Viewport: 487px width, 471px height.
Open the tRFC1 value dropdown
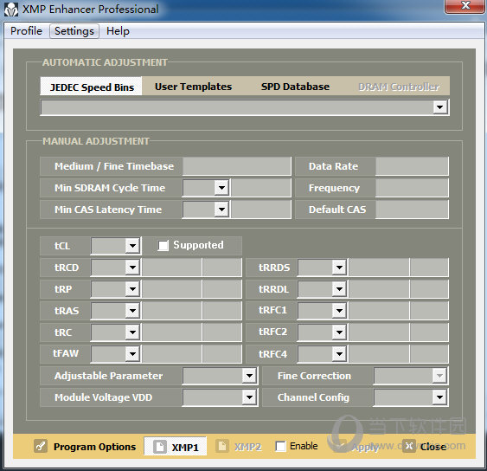click(339, 311)
